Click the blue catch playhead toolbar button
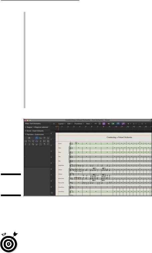This screenshot has height=253, width=152. tap(118, 124)
